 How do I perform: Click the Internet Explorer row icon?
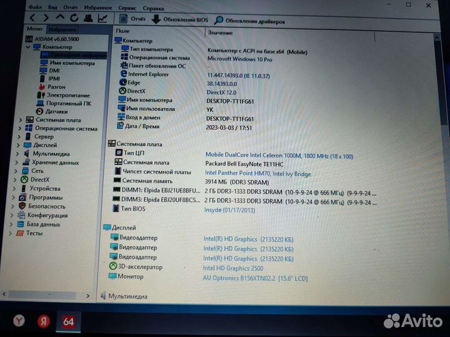(123, 74)
